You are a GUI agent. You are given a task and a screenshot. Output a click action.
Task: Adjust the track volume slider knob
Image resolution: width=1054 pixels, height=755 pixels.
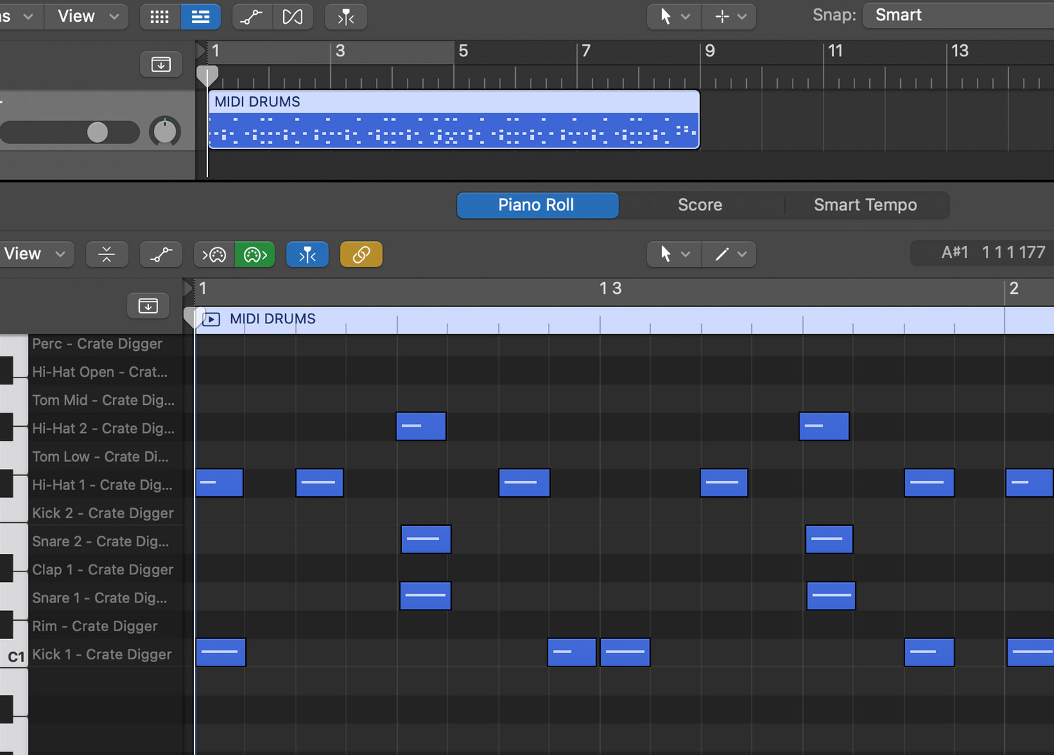(x=98, y=132)
